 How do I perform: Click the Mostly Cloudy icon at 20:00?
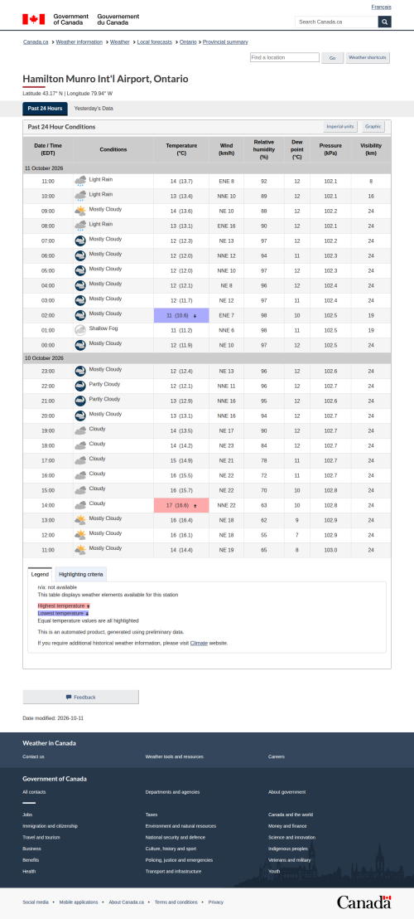pos(80,416)
